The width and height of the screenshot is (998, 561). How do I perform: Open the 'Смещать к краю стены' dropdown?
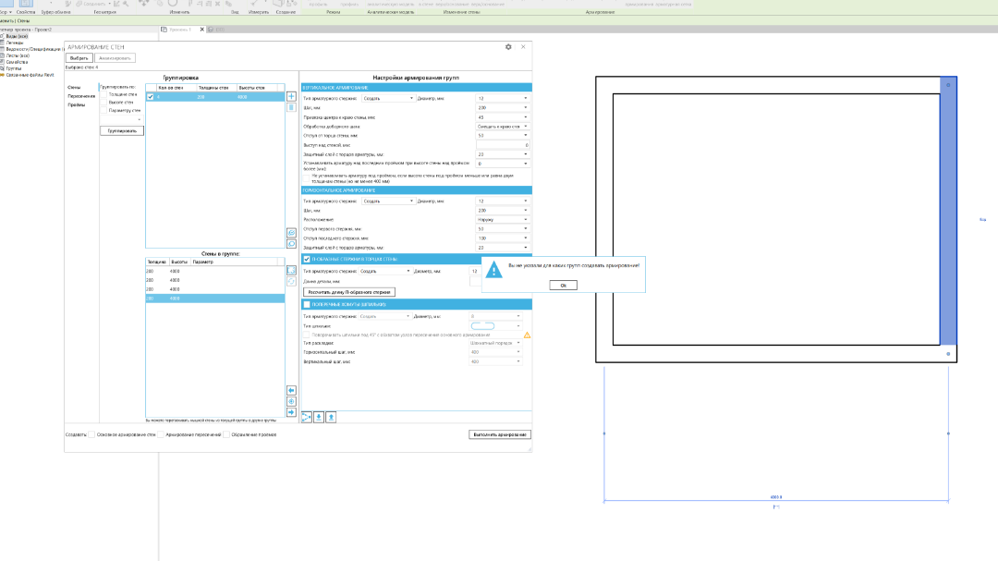[503, 127]
